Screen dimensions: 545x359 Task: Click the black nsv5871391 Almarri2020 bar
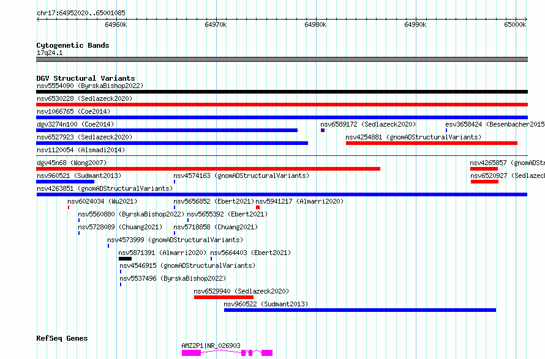125,259
